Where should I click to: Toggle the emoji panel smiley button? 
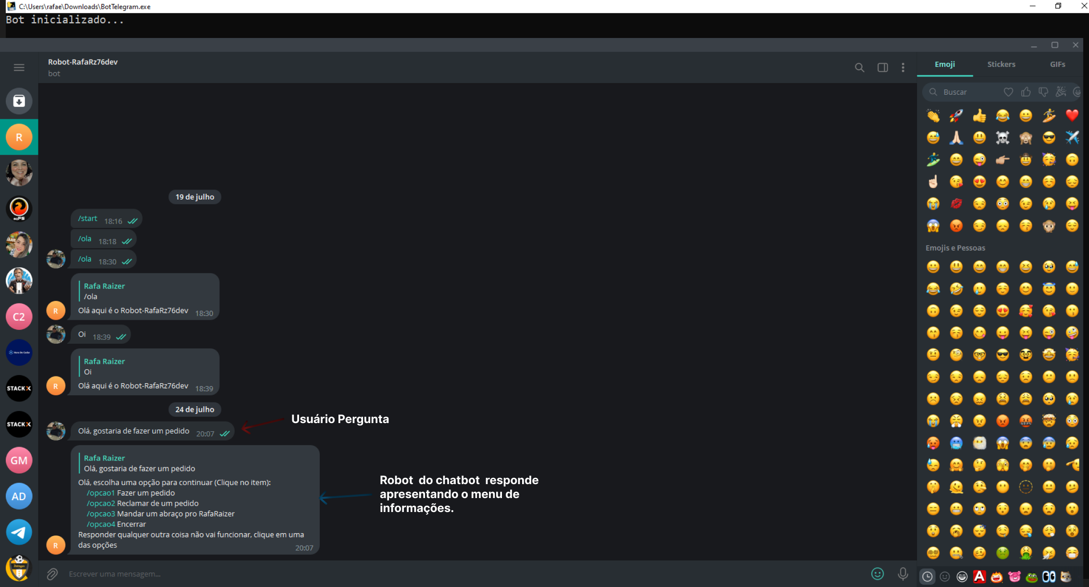click(877, 574)
